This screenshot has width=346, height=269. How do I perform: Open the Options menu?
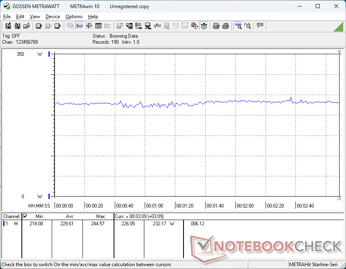click(x=74, y=17)
